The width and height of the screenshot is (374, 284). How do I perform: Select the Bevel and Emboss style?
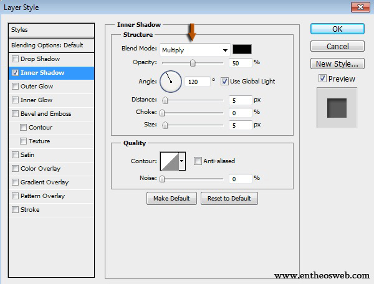46,114
